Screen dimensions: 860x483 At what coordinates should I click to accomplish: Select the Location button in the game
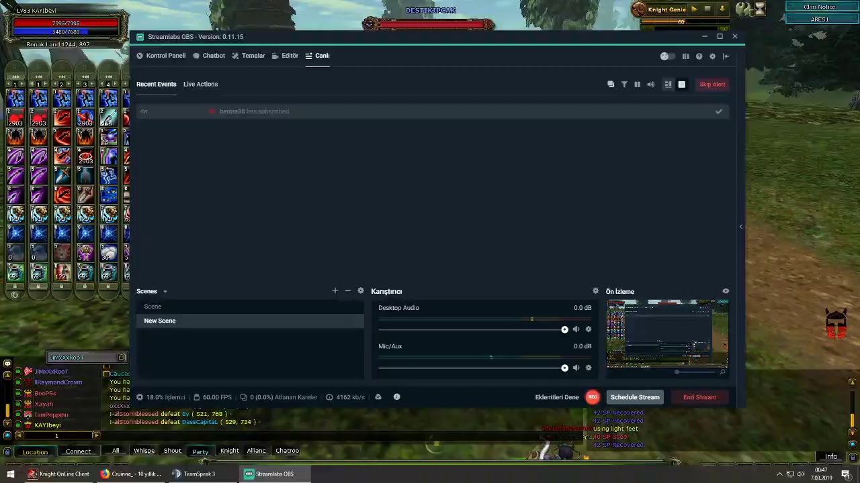35,451
